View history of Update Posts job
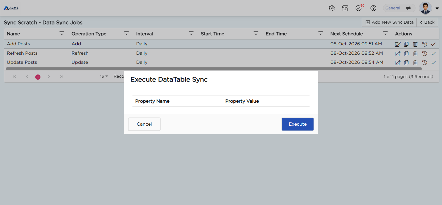Image resolution: width=442 pixels, height=205 pixels. pyautogui.click(x=425, y=63)
